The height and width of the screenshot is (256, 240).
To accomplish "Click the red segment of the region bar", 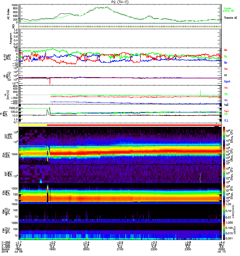I will coord(134,125).
